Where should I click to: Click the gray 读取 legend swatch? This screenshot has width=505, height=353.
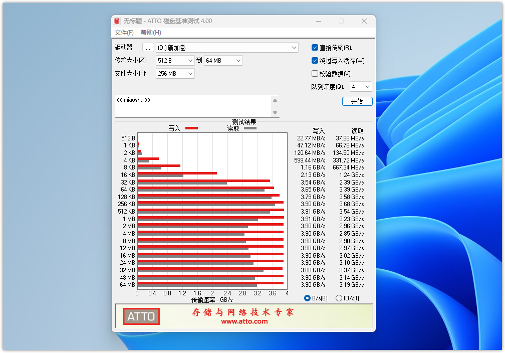250,128
